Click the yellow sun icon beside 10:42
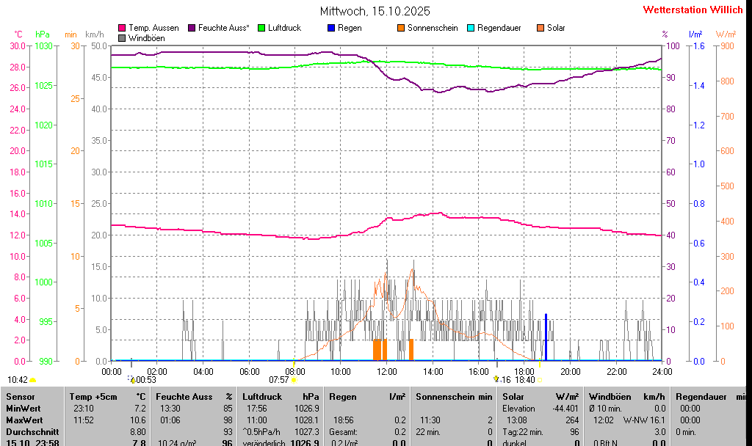752x446 pixels. click(x=33, y=380)
